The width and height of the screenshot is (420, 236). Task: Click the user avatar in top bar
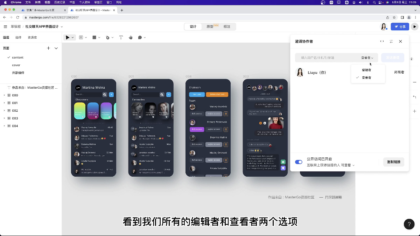tap(384, 27)
